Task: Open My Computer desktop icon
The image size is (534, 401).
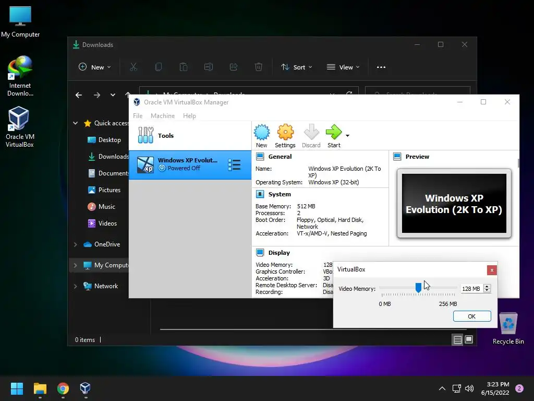Action: click(20, 21)
